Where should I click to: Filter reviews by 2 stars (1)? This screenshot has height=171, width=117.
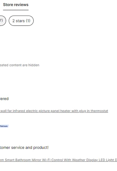pos(21,21)
